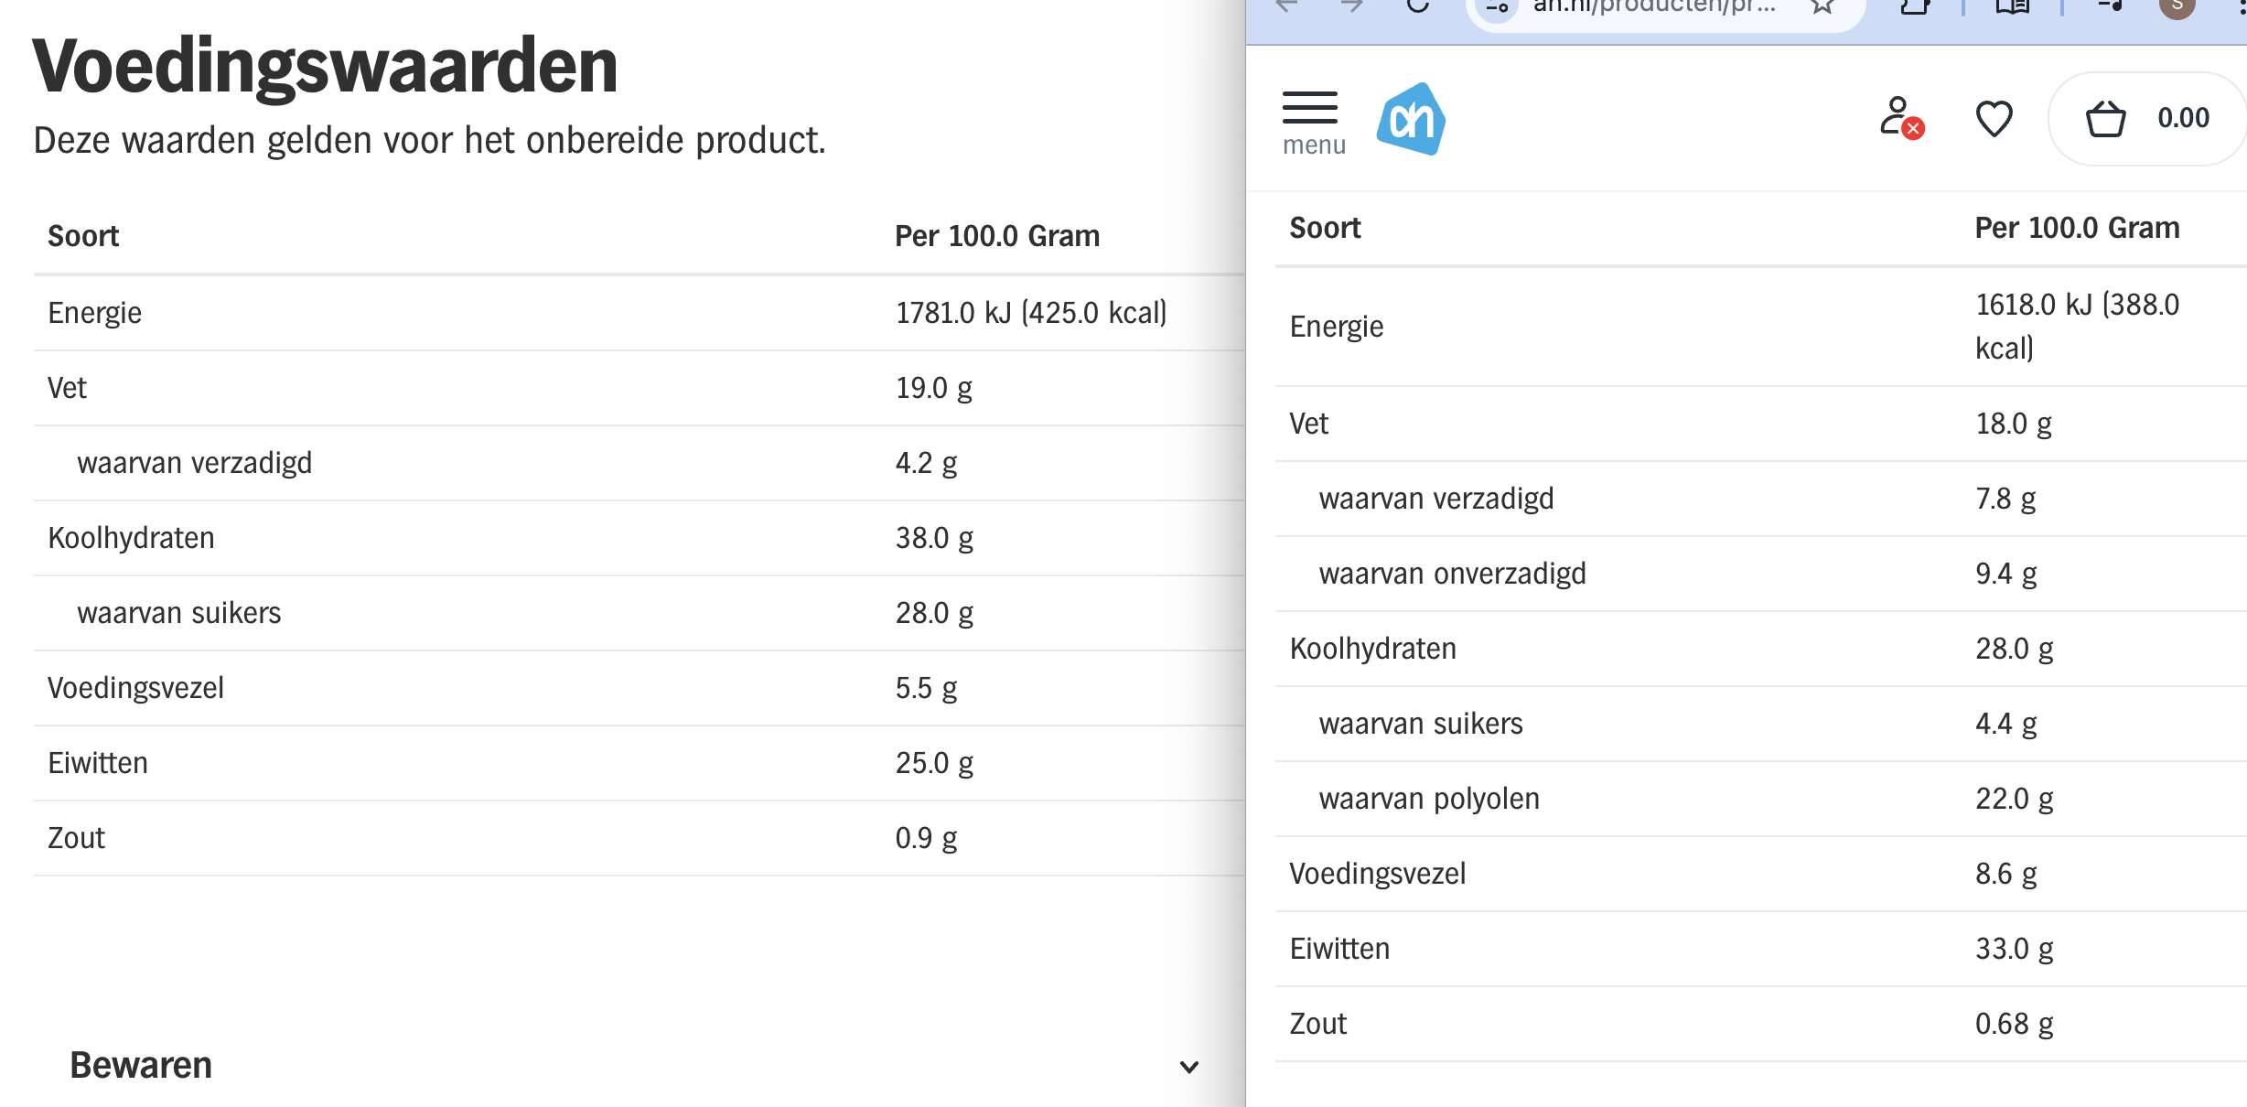
Task: Expand the Bewaren section chevron
Action: point(1188,1067)
